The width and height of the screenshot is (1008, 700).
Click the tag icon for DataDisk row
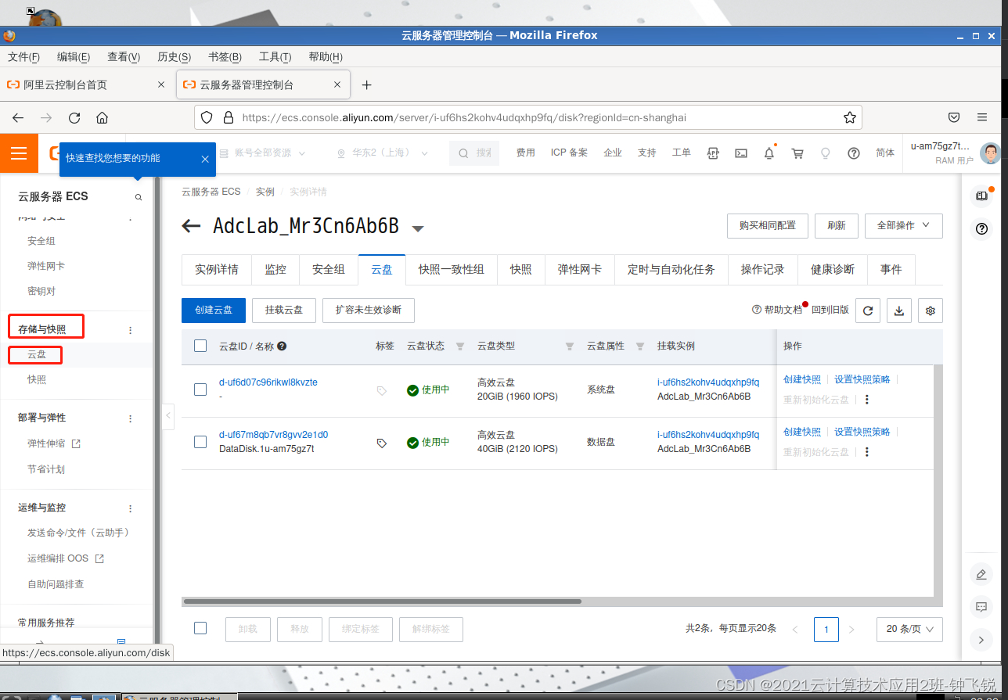pos(382,443)
